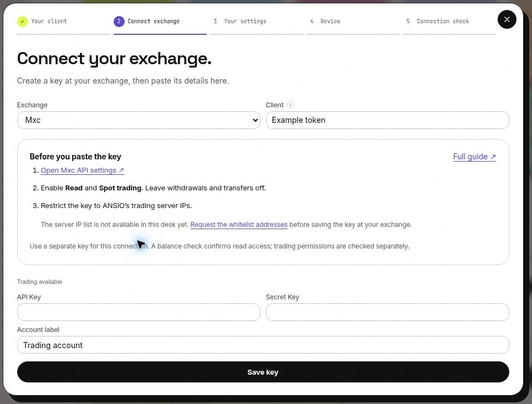Click the 'Before you paste the key' title
The width and height of the screenshot is (532, 404).
tap(75, 157)
